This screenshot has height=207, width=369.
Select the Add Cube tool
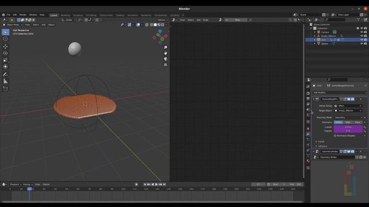pos(5,89)
